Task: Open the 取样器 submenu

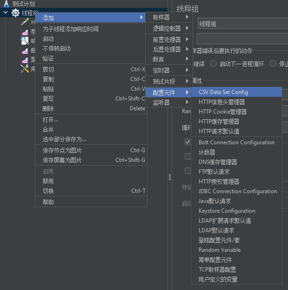Action: [x=169, y=17]
